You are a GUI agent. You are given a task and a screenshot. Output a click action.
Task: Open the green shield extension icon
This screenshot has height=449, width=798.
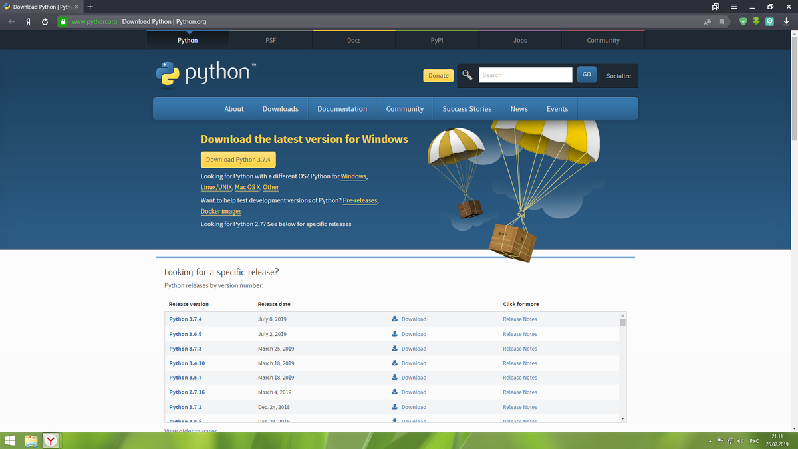tap(743, 21)
